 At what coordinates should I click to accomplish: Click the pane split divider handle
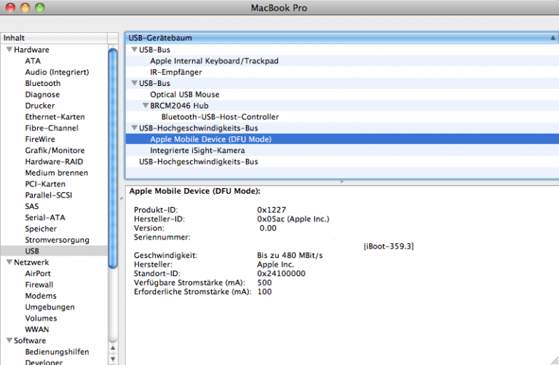(x=341, y=181)
